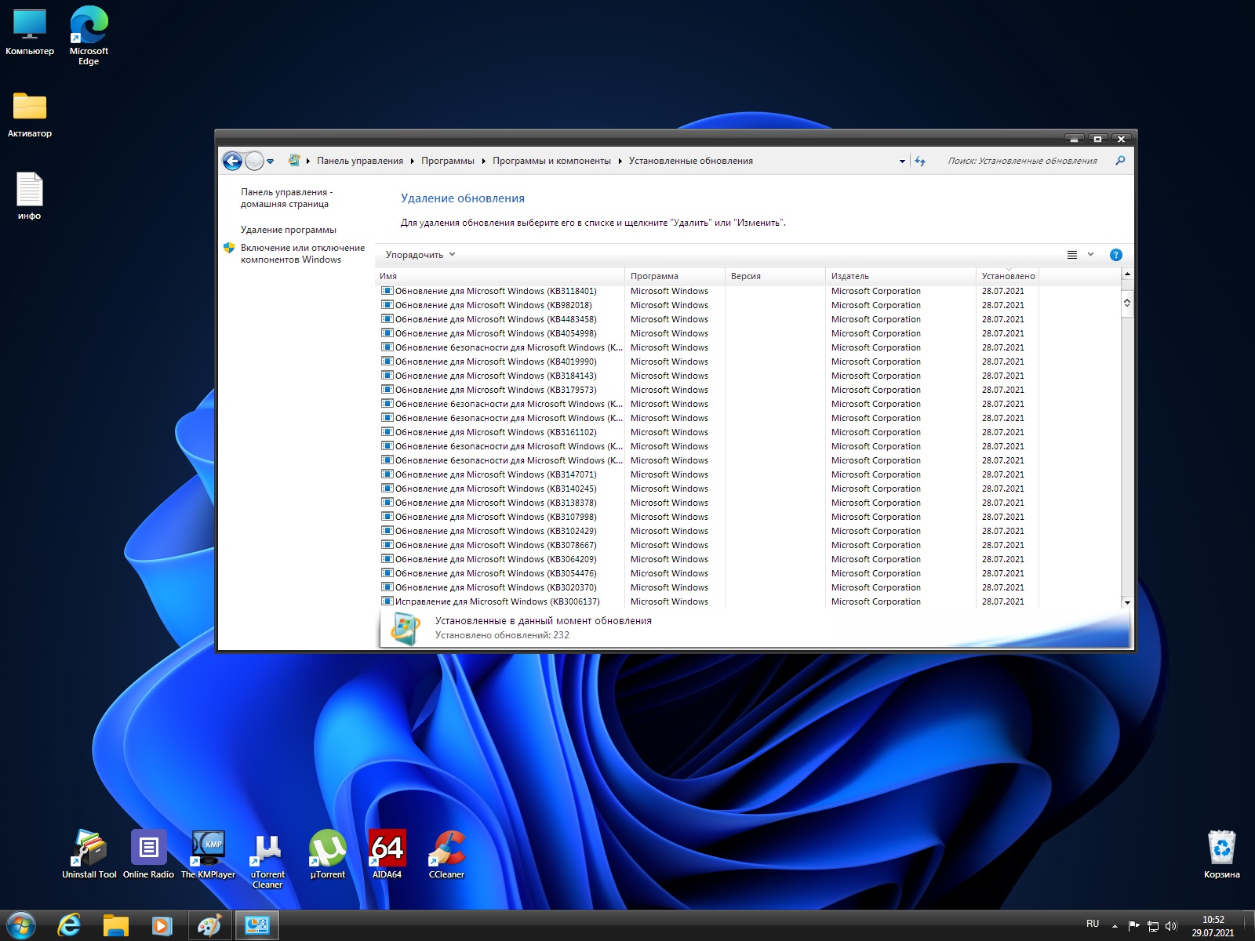Image resolution: width=1255 pixels, height=941 pixels.
Task: Launch CCleaner desktop shortcut
Action: coord(447,855)
